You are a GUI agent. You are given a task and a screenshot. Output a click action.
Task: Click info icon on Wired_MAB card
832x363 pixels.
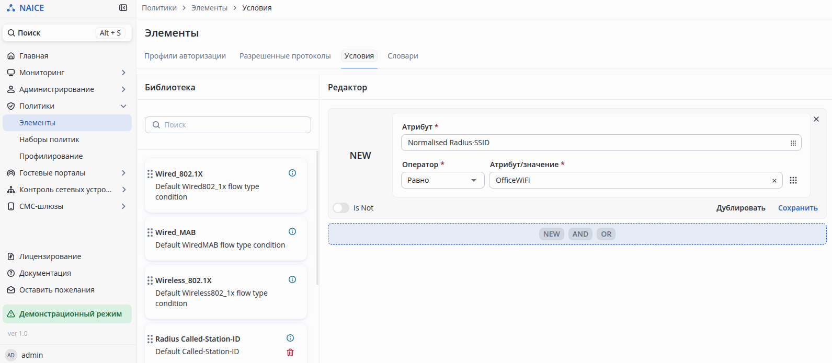tap(292, 231)
